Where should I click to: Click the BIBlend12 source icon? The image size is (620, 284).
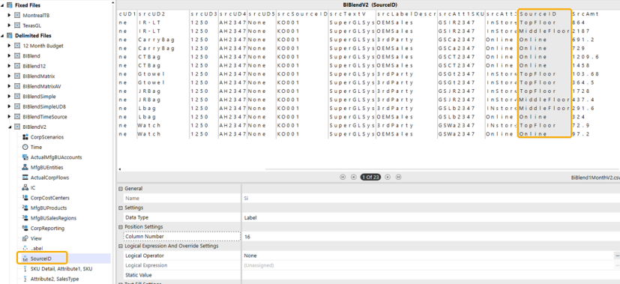[17, 66]
